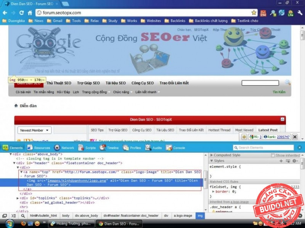305x228 pixels.
Task: Open the Tìm Kiếm advanced search link
Action: pos(279,92)
